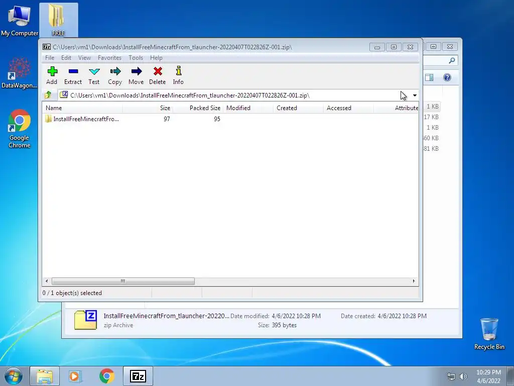Click the Chrome taskbar icon

[x=107, y=376]
